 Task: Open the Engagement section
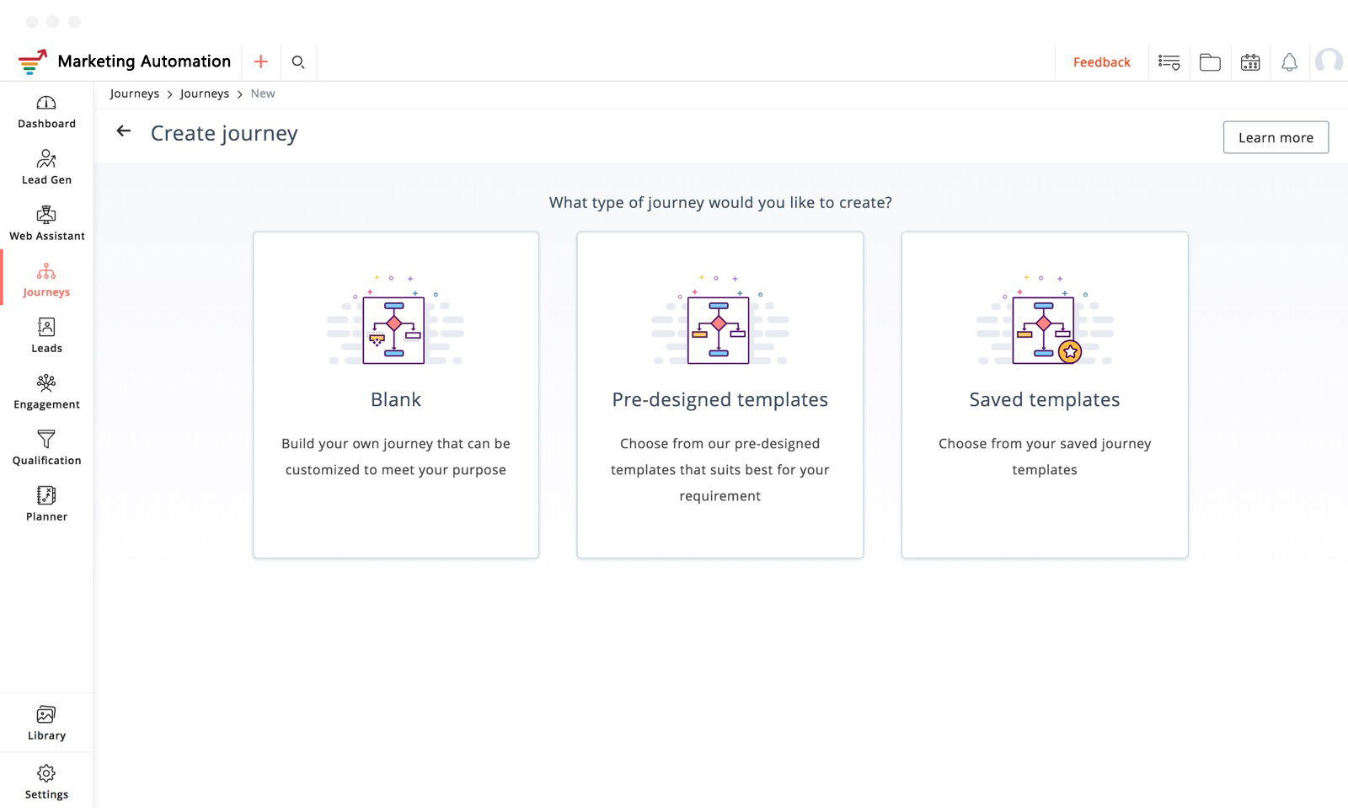46,393
